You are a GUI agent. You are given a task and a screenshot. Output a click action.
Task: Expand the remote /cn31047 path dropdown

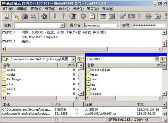(157, 59)
